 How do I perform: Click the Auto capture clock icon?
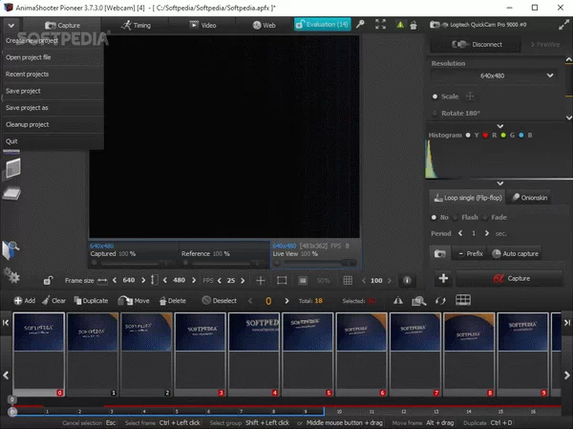tap(497, 254)
